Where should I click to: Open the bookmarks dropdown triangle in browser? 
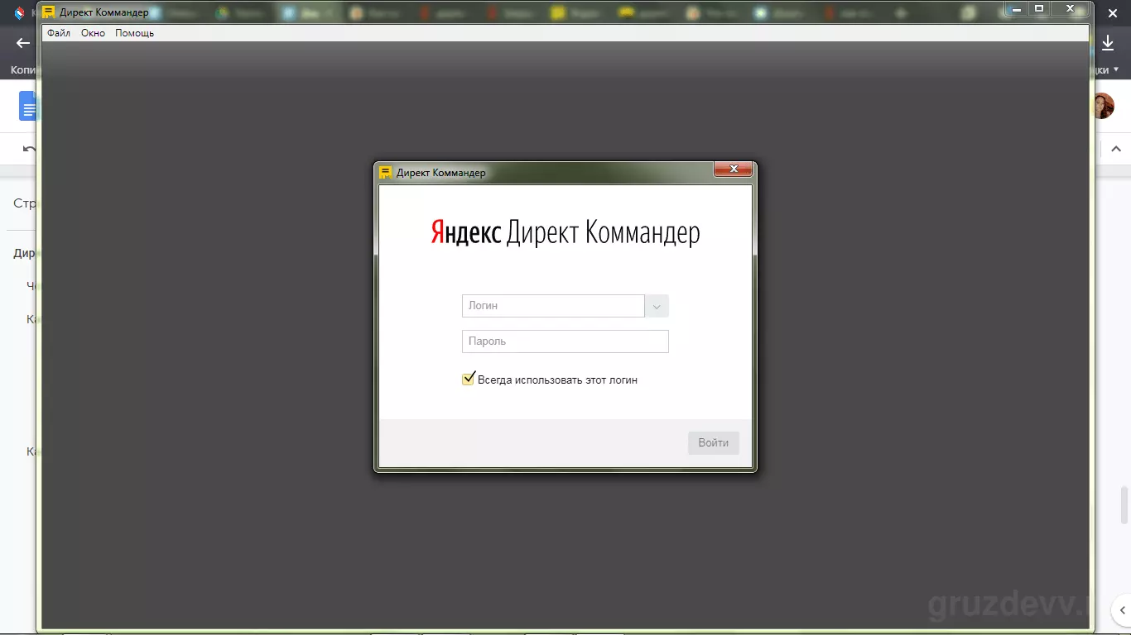pyautogui.click(x=1116, y=70)
